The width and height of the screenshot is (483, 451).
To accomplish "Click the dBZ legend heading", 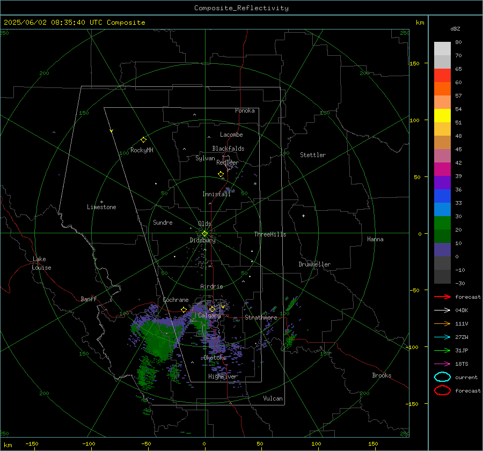I will tap(455, 28).
